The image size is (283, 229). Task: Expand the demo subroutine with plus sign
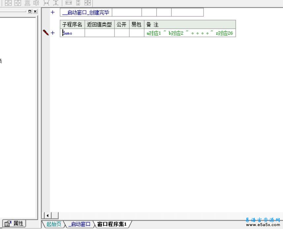coord(52,33)
